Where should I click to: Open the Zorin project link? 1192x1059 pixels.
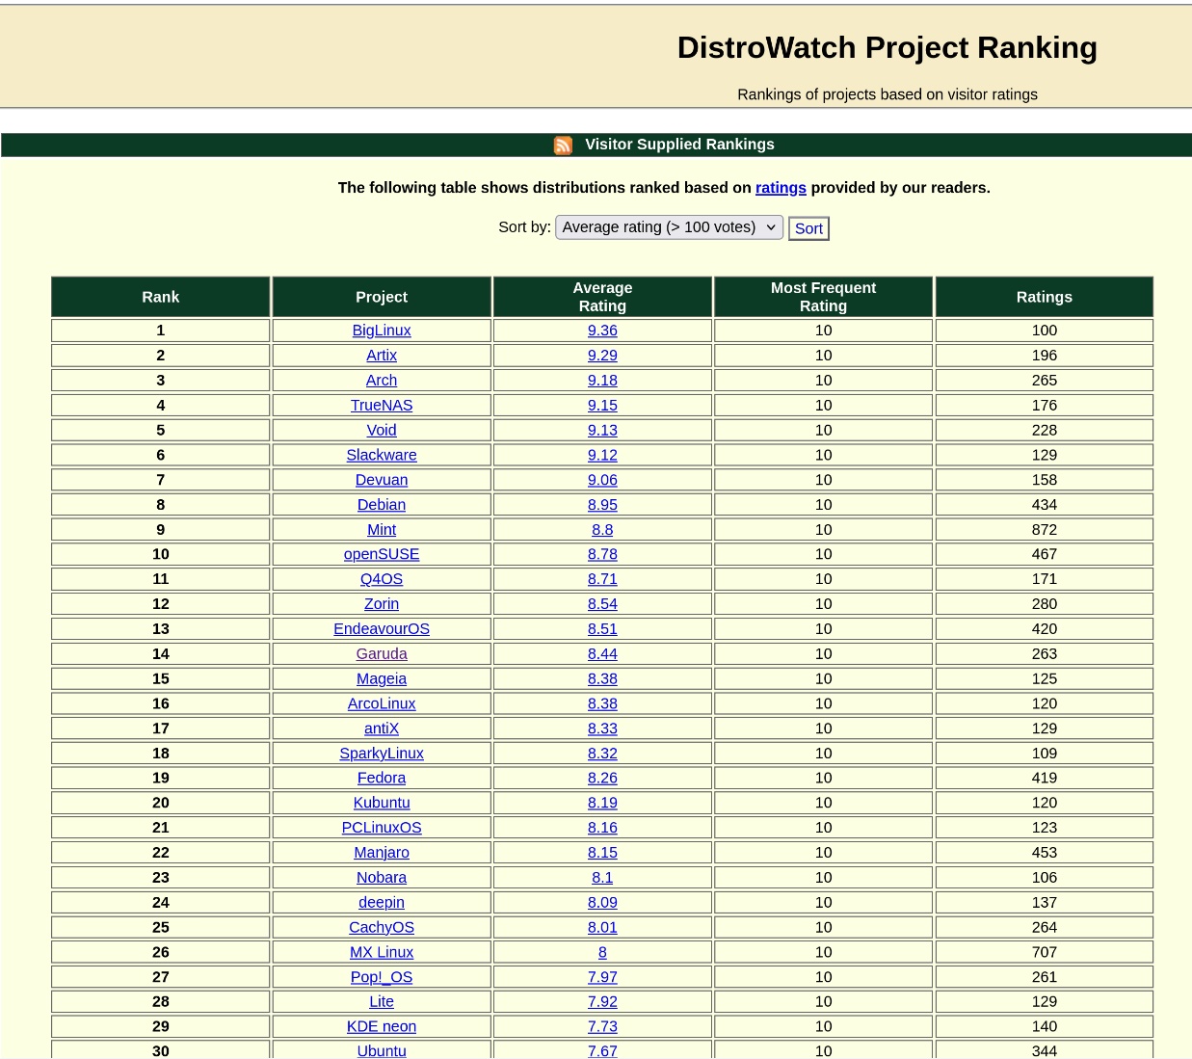[x=382, y=604]
